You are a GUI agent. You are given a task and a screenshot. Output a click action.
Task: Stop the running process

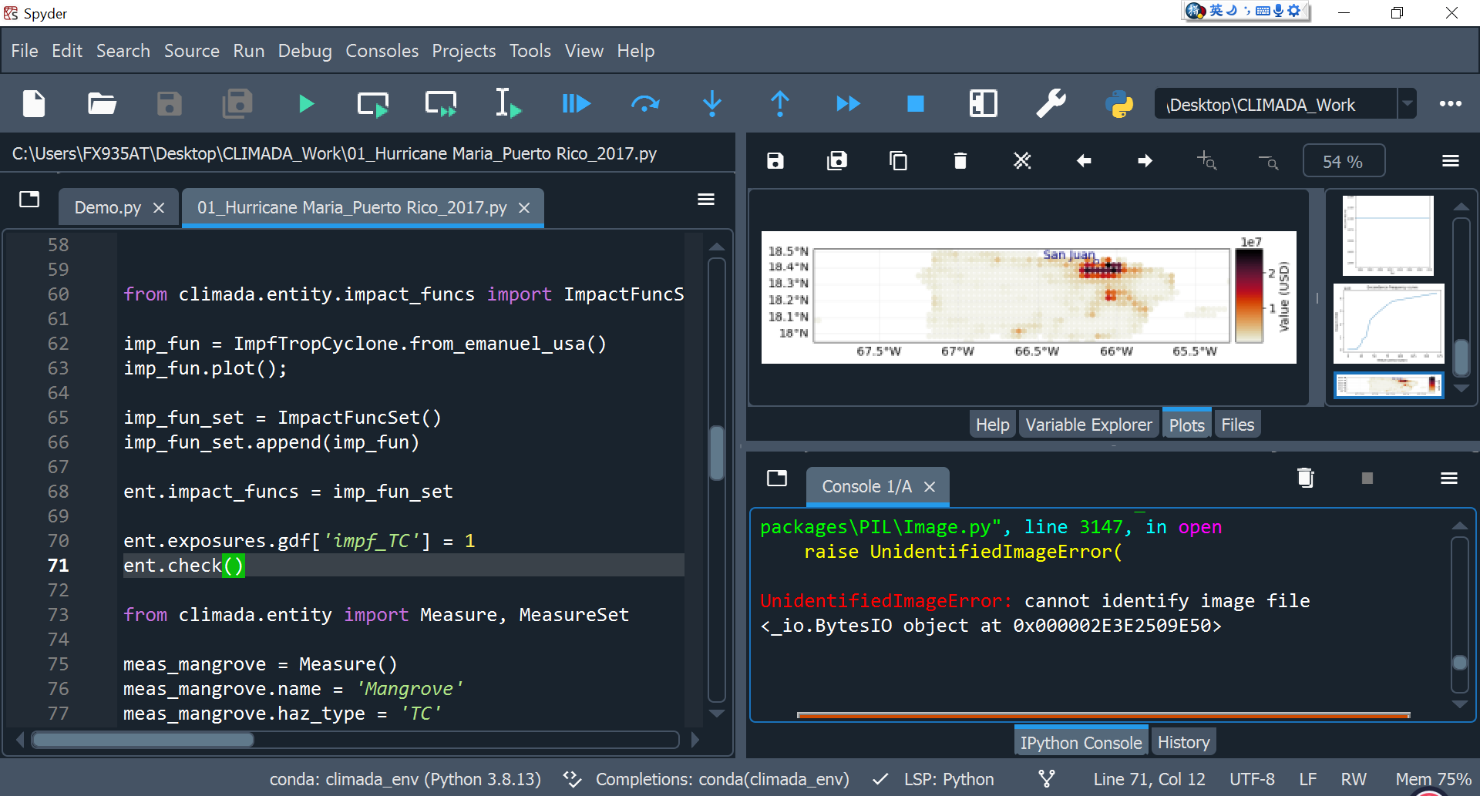point(914,103)
